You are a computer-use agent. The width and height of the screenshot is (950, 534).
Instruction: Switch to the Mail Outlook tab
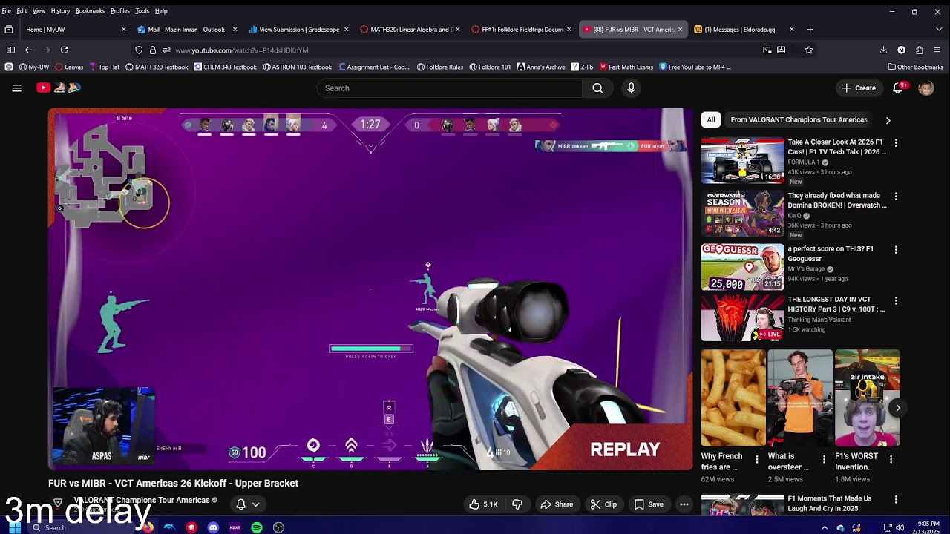186,29
